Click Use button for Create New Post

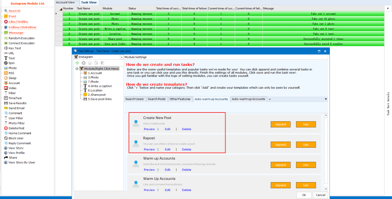306,124
